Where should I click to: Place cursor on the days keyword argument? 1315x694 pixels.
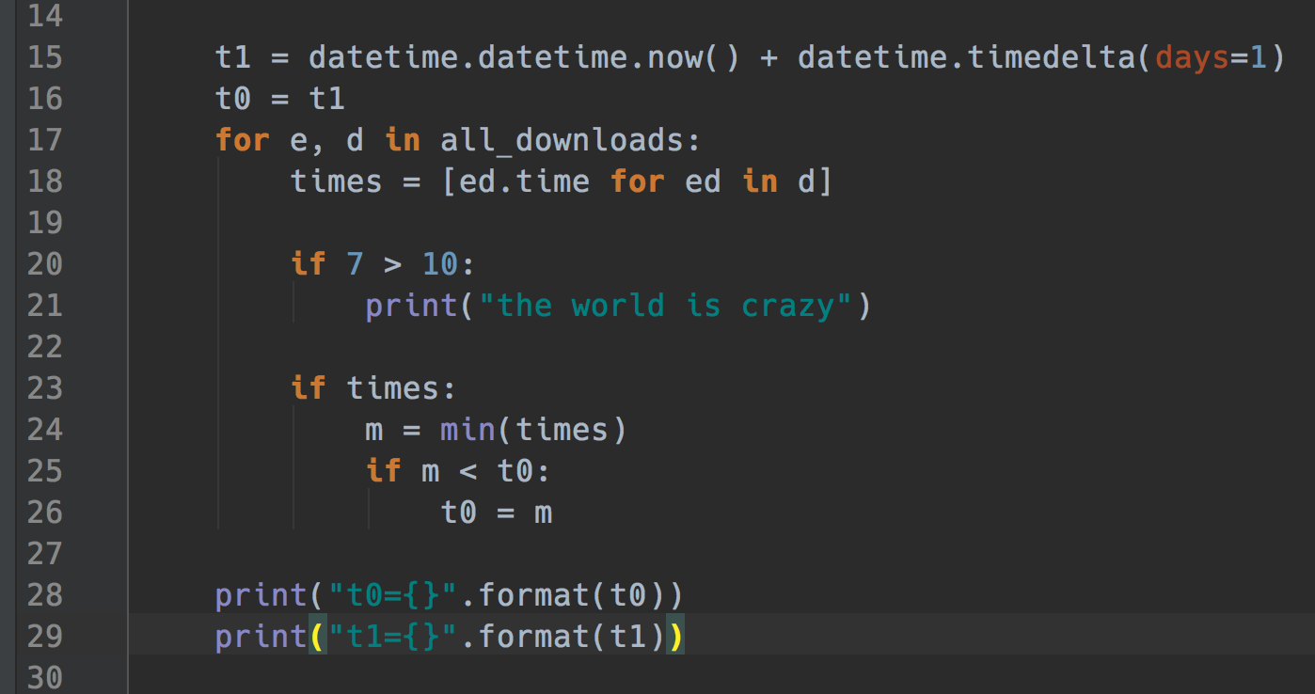[x=1191, y=57]
